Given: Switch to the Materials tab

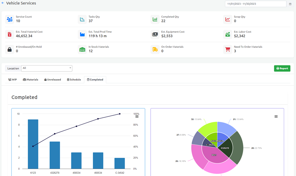Looking at the screenshot, I should tap(31, 80).
